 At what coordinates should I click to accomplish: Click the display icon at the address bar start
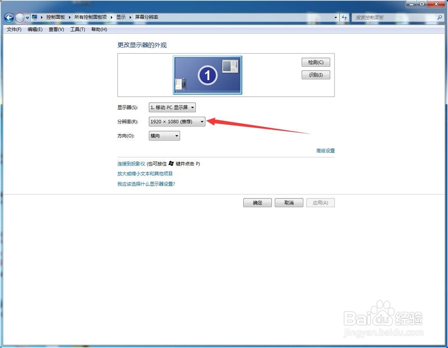pos(35,17)
